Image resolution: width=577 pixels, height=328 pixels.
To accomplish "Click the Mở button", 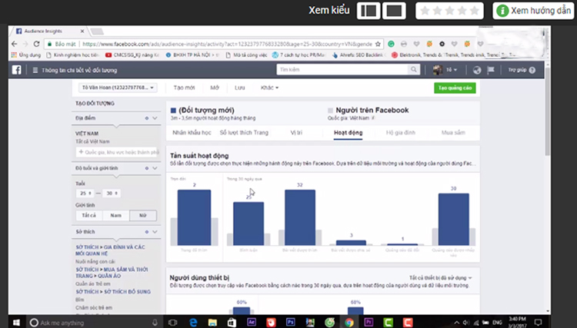I will pyautogui.click(x=215, y=88).
